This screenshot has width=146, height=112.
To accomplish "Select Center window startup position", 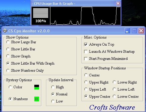I will [x=86, y=75].
